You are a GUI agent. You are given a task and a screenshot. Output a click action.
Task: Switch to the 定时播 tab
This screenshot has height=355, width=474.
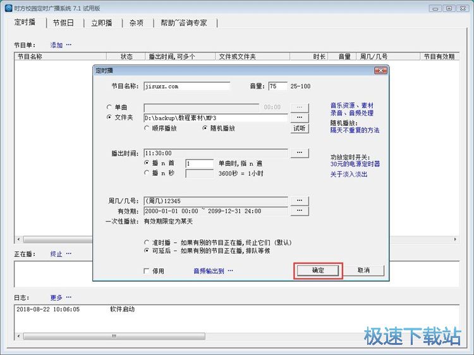click(25, 22)
